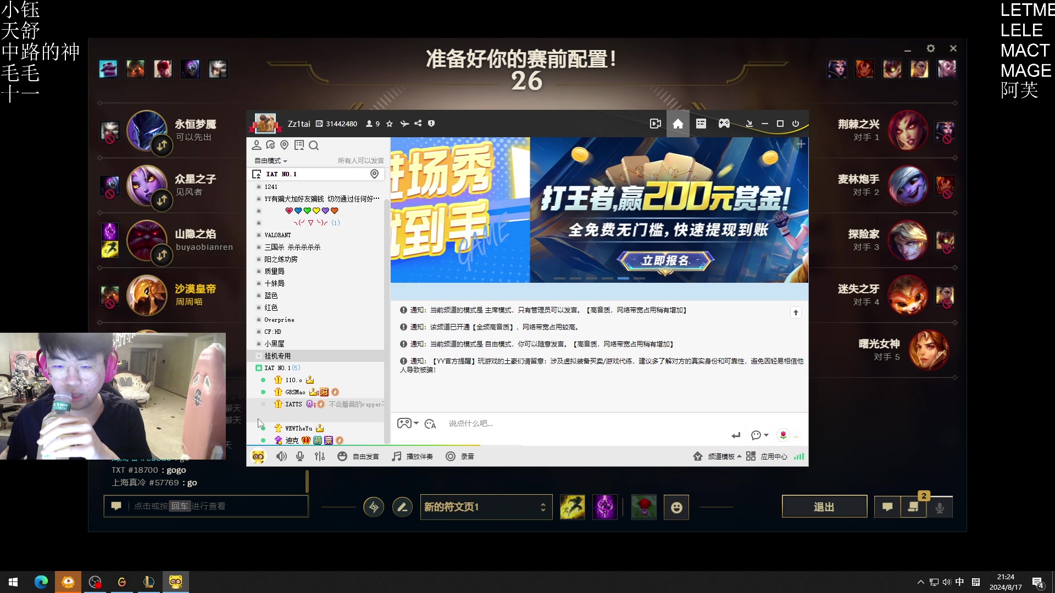Select 小黑屋 sub-channel
Screen dimensions: 1055x593
coord(274,344)
